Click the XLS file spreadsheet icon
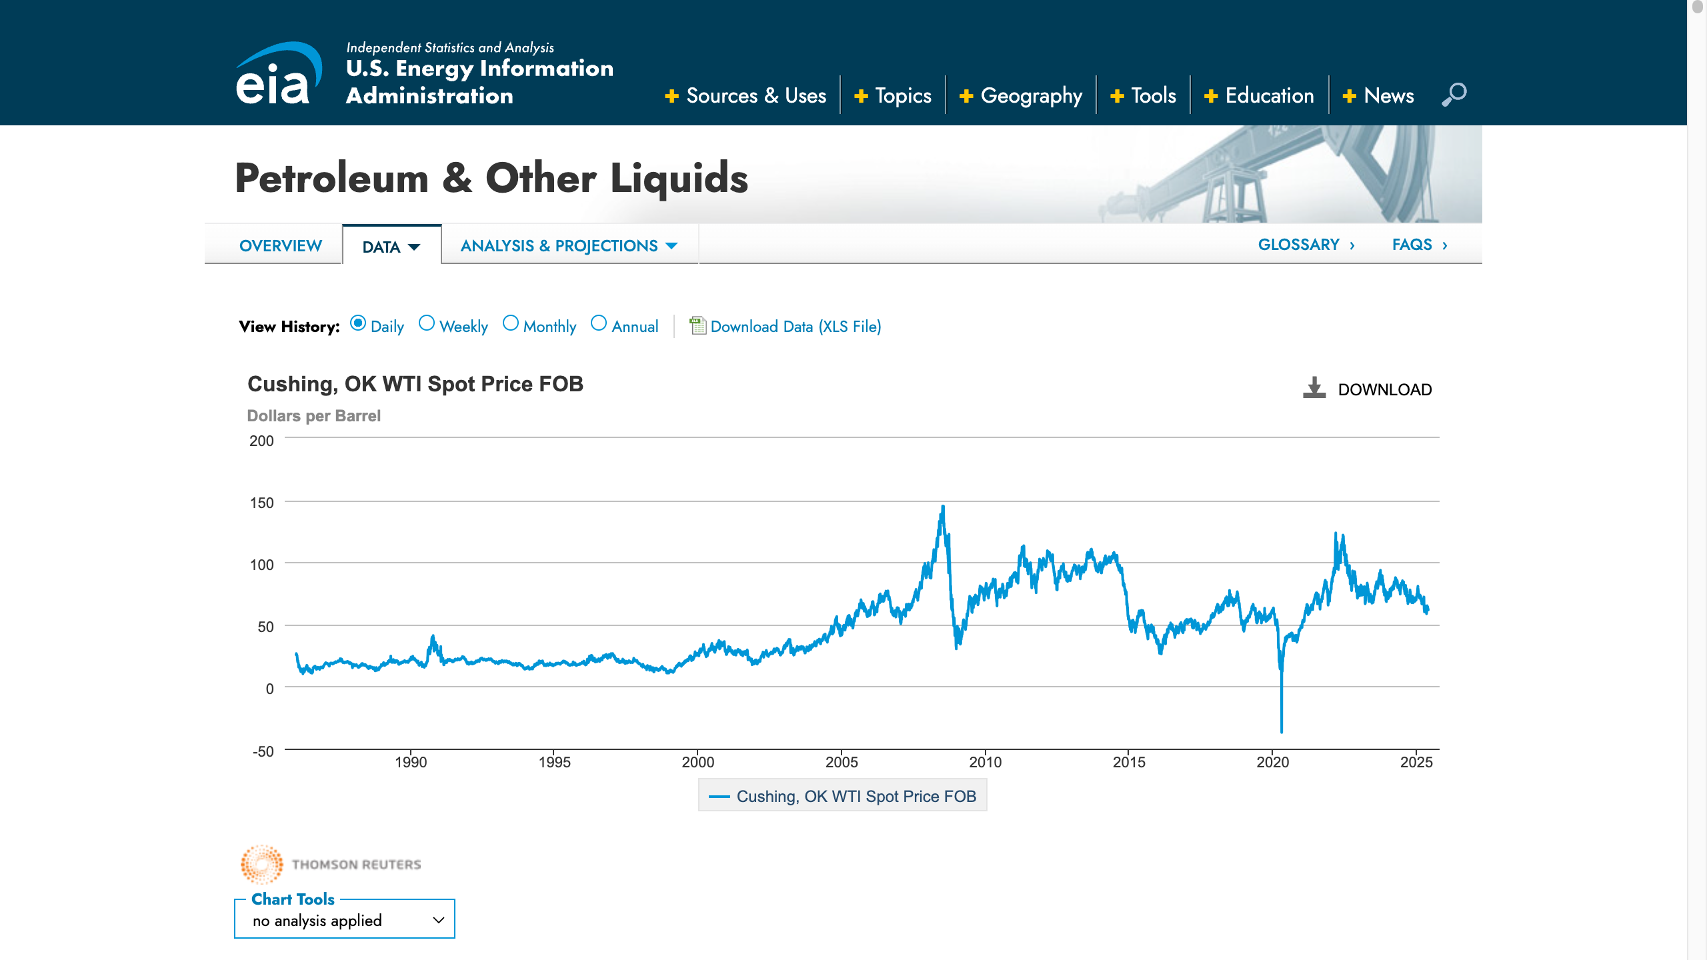The width and height of the screenshot is (1707, 960). pos(697,325)
